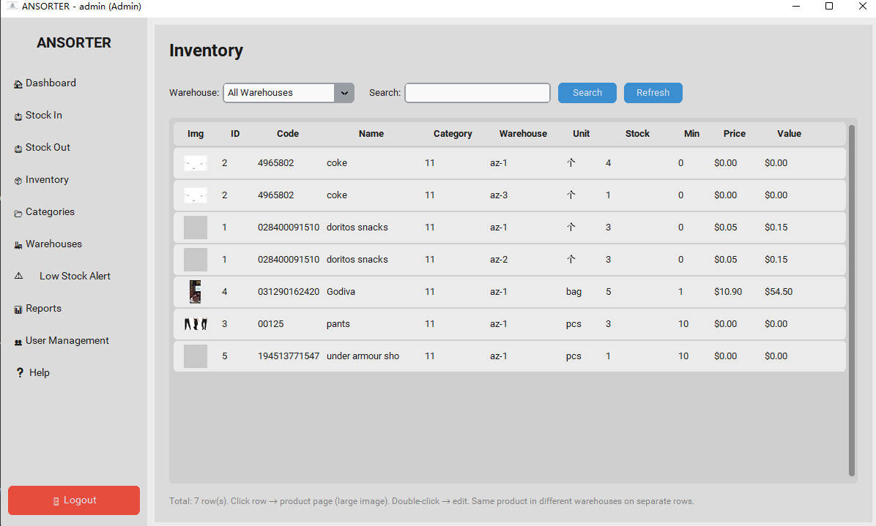Viewport: 876px width, 526px height.
Task: Maximize the ANSORTER window
Action: (829, 6)
